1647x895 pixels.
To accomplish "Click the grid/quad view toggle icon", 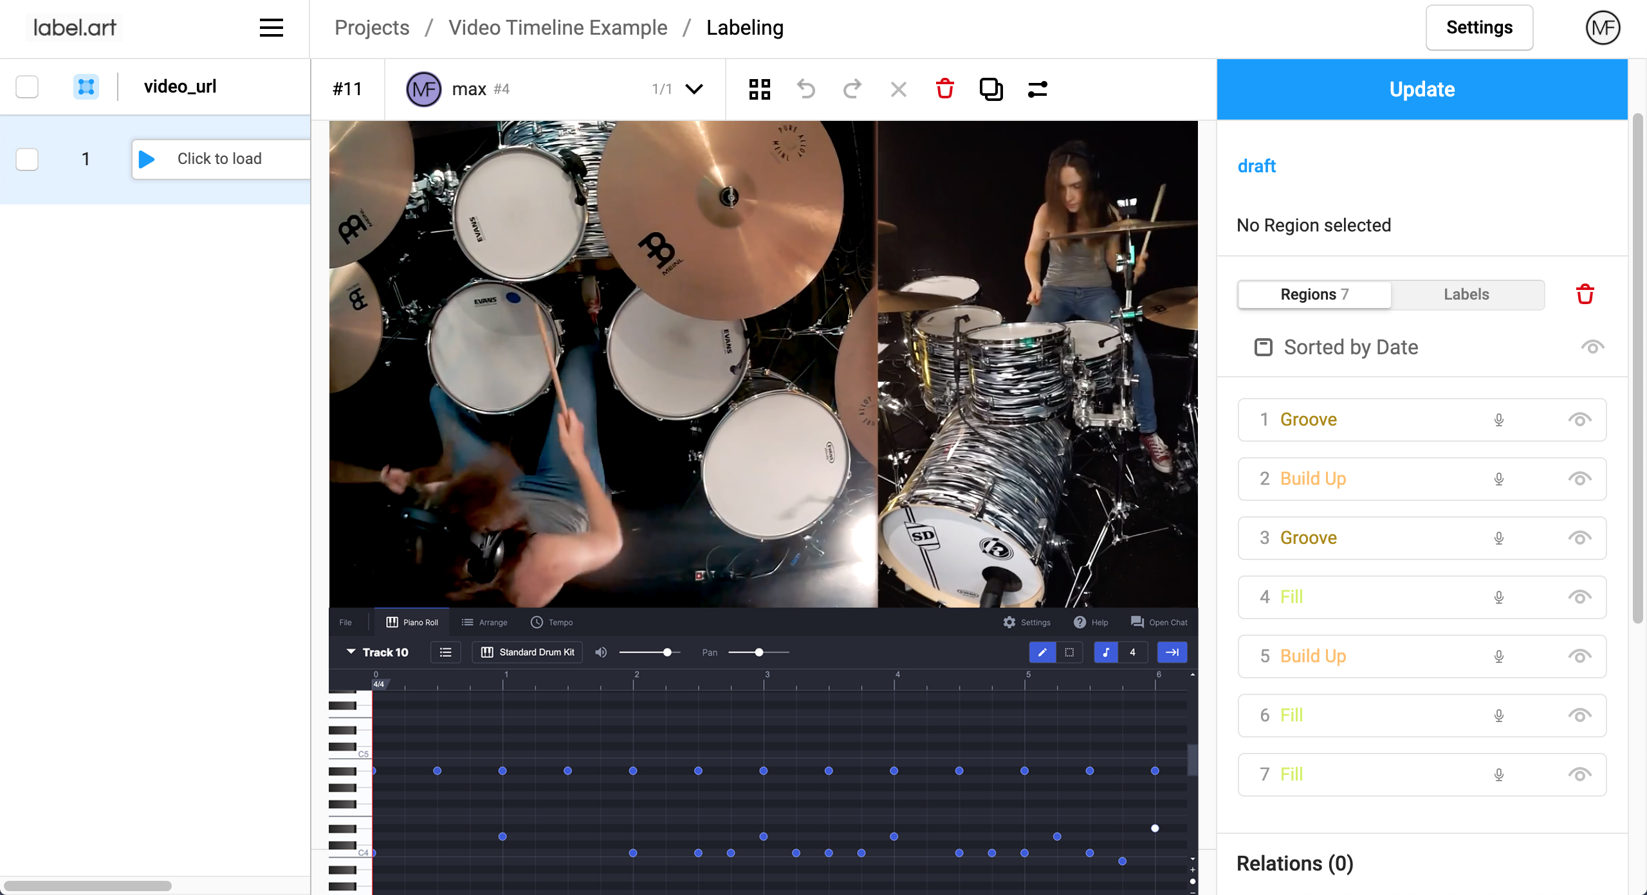I will pyautogui.click(x=759, y=88).
